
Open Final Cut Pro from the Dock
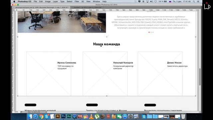[86, 116]
